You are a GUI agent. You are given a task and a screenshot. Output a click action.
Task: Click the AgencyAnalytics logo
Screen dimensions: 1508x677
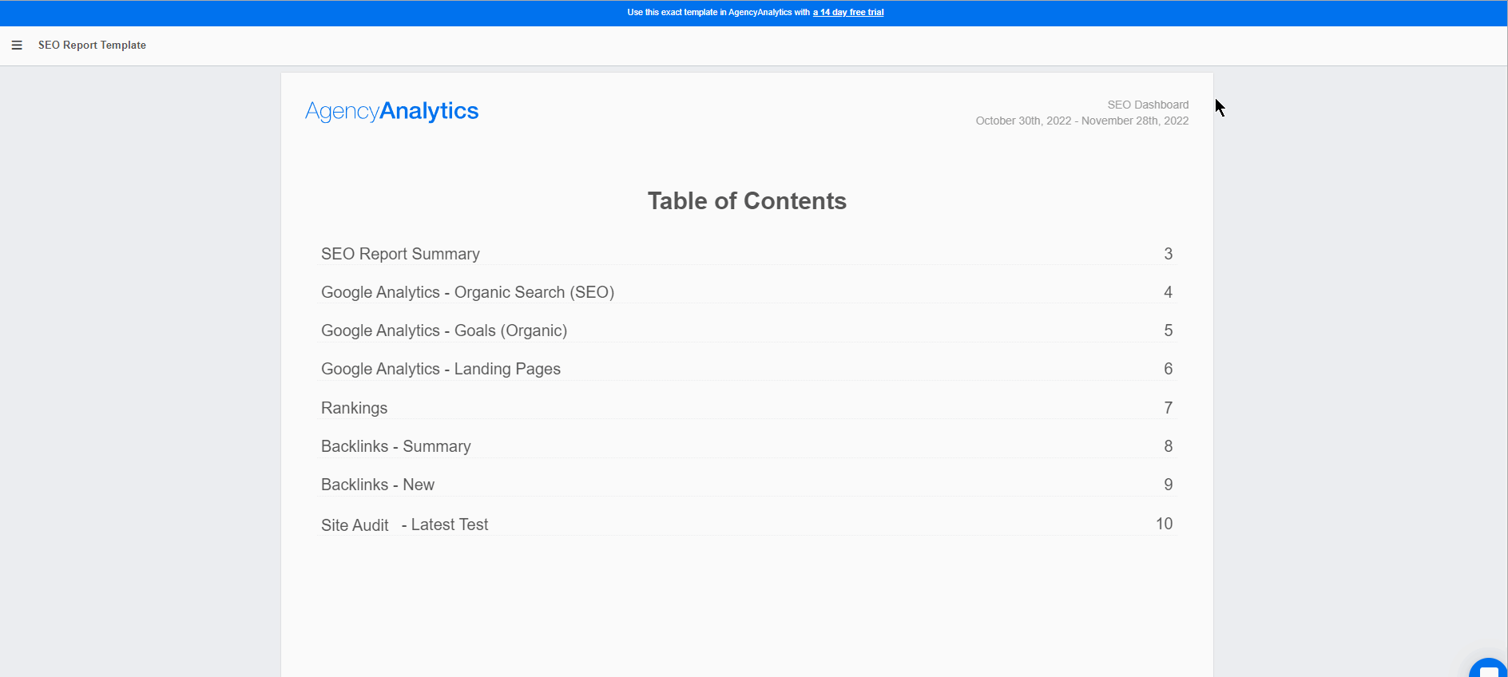coord(391,111)
